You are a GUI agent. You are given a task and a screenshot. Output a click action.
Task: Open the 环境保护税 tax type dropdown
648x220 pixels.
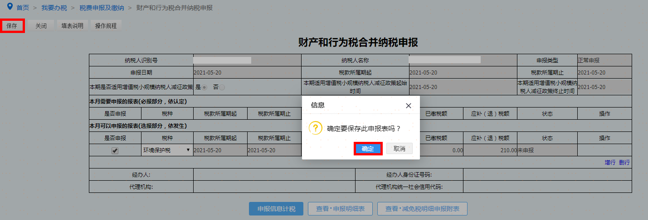tap(167, 150)
